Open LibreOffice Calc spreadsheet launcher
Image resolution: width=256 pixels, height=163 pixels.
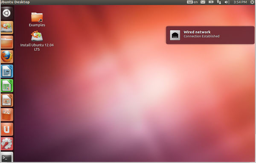pyautogui.click(x=7, y=86)
